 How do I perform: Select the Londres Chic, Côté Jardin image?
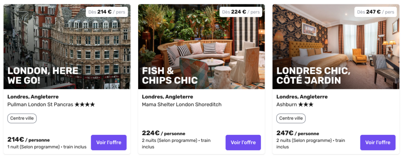pyautogui.click(x=336, y=47)
